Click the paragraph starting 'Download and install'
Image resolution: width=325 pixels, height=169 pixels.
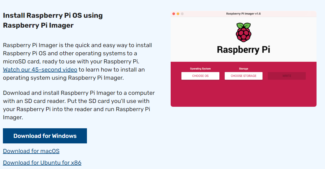79,105
